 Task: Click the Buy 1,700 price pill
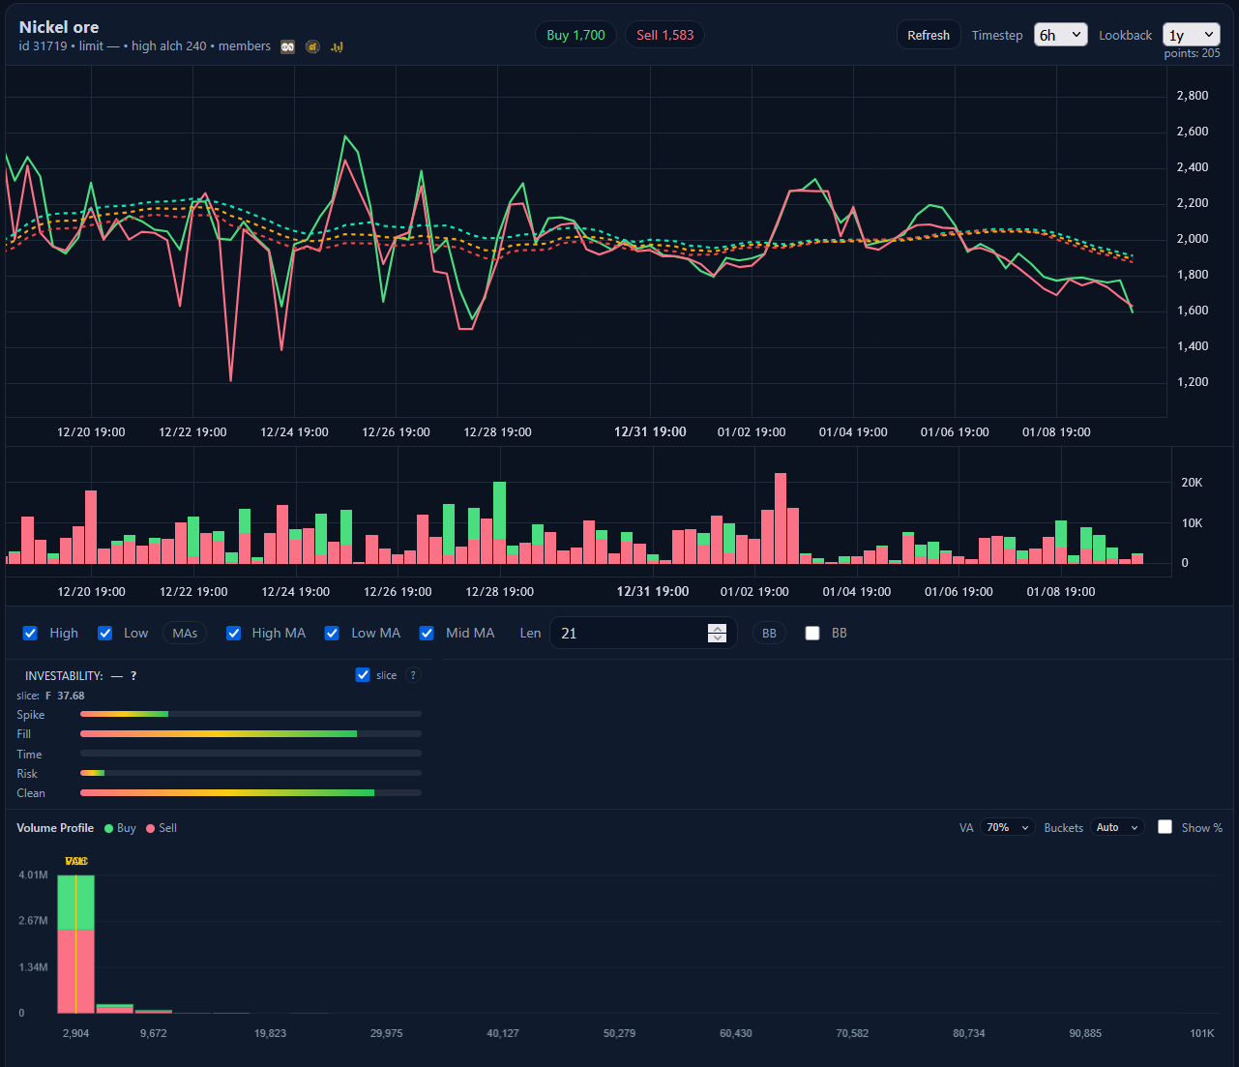tap(575, 35)
